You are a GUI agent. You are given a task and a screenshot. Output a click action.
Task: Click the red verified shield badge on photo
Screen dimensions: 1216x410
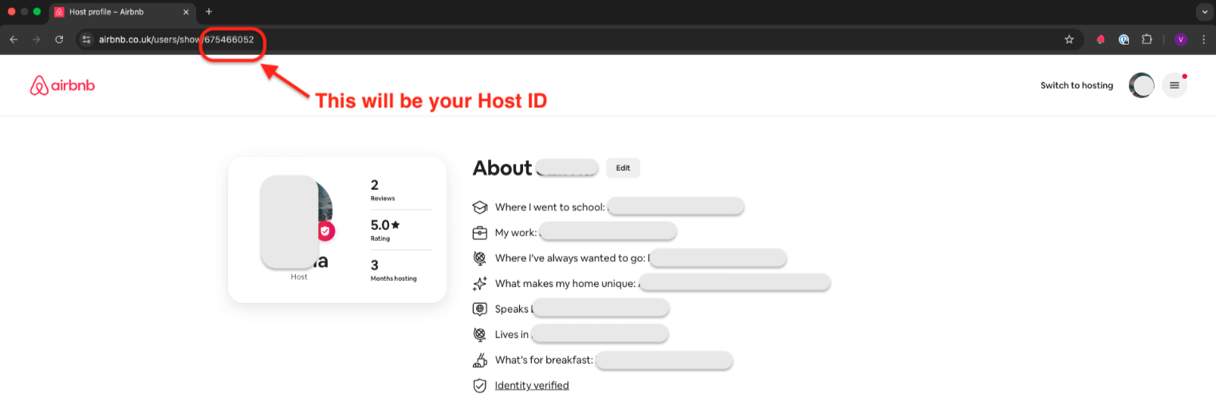pos(325,231)
